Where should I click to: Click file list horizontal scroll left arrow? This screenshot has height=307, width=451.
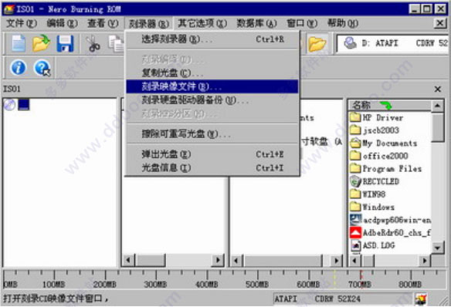click(355, 261)
